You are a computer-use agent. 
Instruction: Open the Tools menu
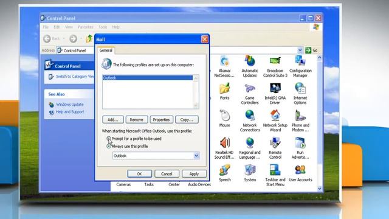103,27
